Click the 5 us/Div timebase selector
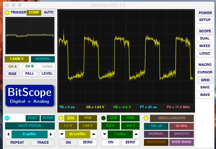This screenshot has width=216, height=149. click(x=29, y=134)
